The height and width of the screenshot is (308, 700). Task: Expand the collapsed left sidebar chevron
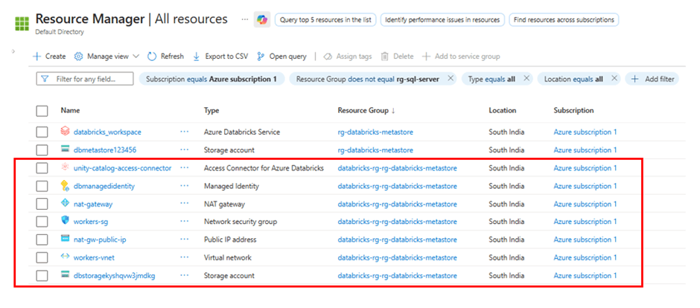pos(14,51)
